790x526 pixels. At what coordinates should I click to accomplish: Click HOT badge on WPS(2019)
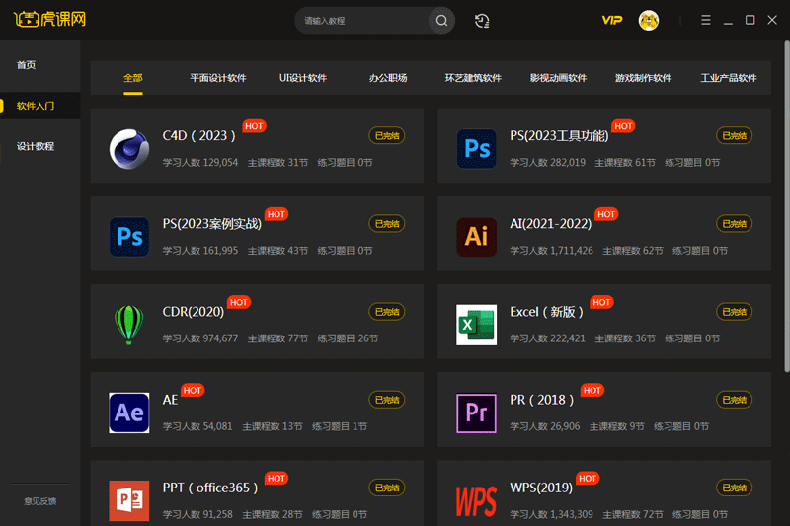click(x=588, y=479)
